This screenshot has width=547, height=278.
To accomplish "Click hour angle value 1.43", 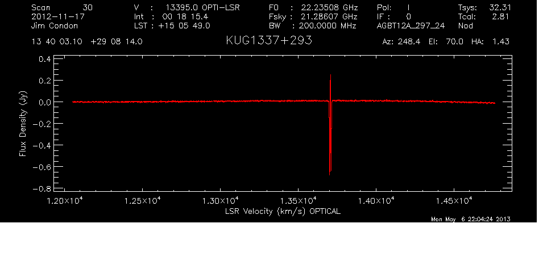I will tap(500, 42).
